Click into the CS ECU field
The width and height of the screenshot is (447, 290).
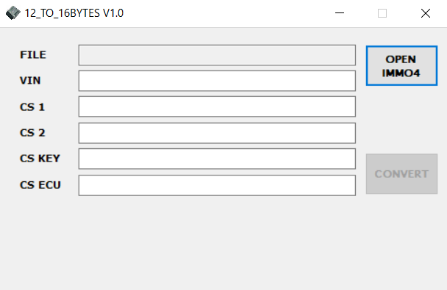point(217,185)
